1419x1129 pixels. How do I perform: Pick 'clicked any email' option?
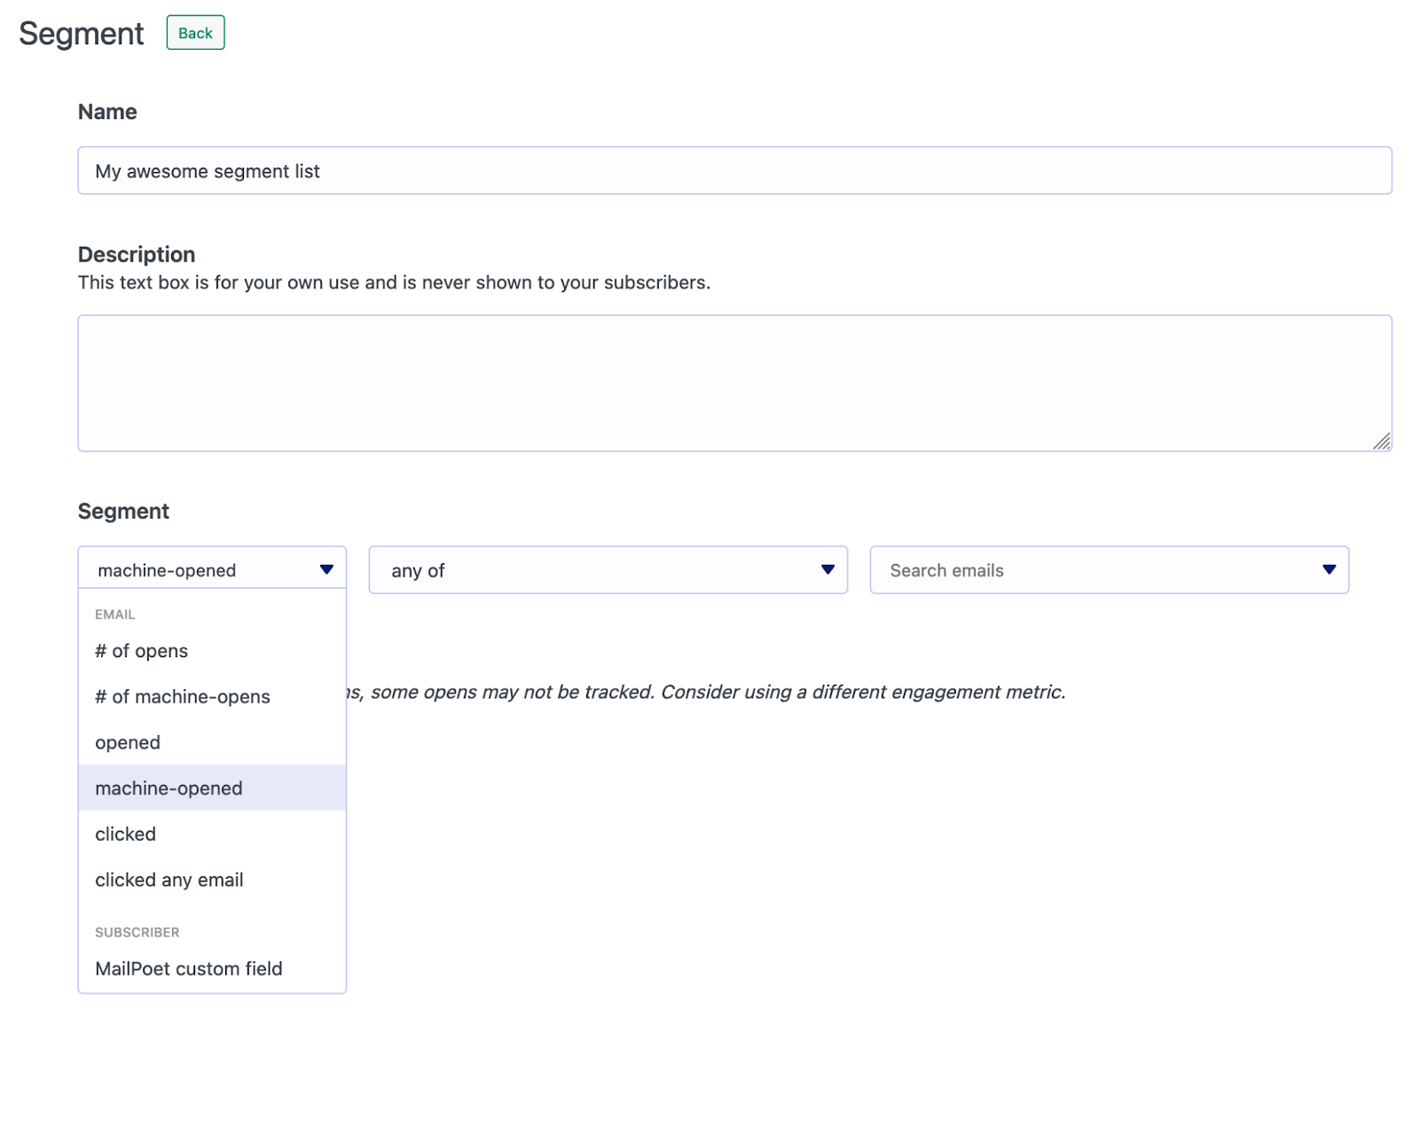pos(212,880)
